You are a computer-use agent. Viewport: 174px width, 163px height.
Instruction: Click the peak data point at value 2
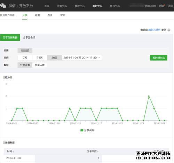click(x=149, y=96)
